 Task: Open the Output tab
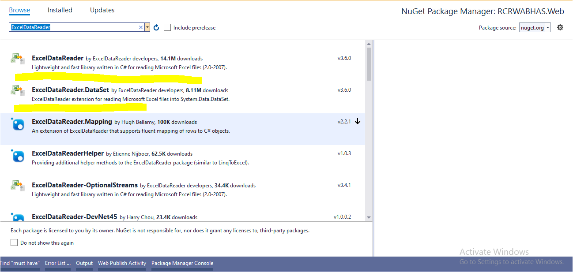pyautogui.click(x=84, y=263)
